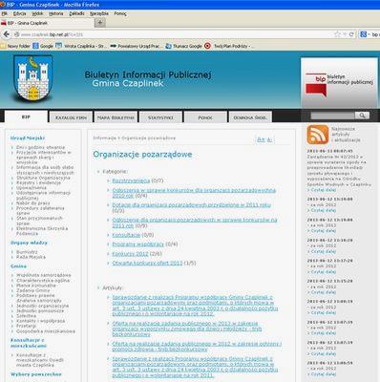Image resolution: width=380 pixels, height=382 pixels.
Task: Open Wspólnota samorządowa sidebar link
Action: 44,275
